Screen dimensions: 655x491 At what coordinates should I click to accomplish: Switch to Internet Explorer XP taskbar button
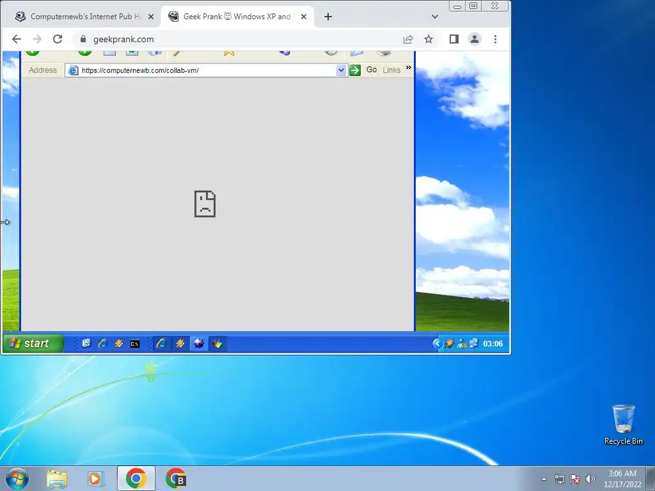coord(161,343)
